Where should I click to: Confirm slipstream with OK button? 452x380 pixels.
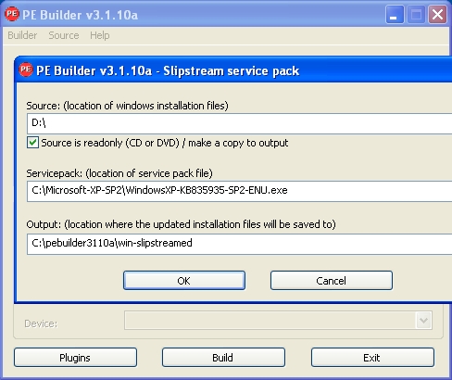(184, 281)
